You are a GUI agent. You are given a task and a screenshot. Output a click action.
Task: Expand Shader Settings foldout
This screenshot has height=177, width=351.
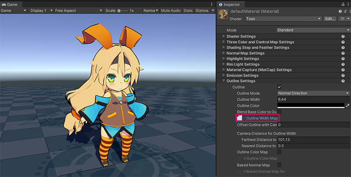[x=223, y=36]
